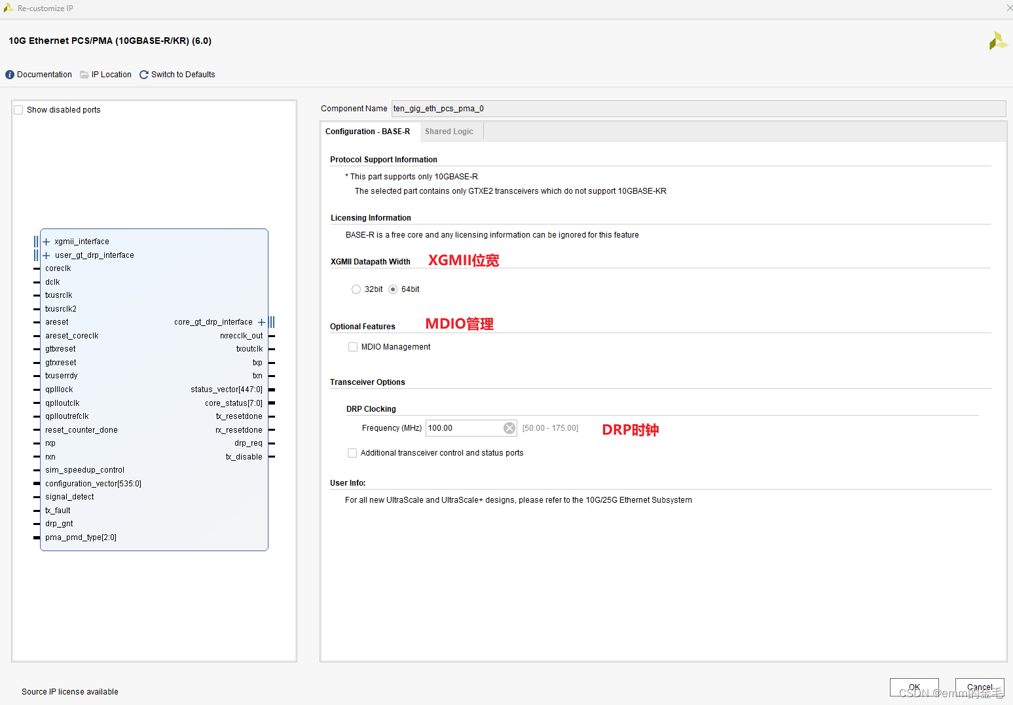Select the txusrclk2 port label
Screen dimensions: 1013x705
[x=61, y=309]
